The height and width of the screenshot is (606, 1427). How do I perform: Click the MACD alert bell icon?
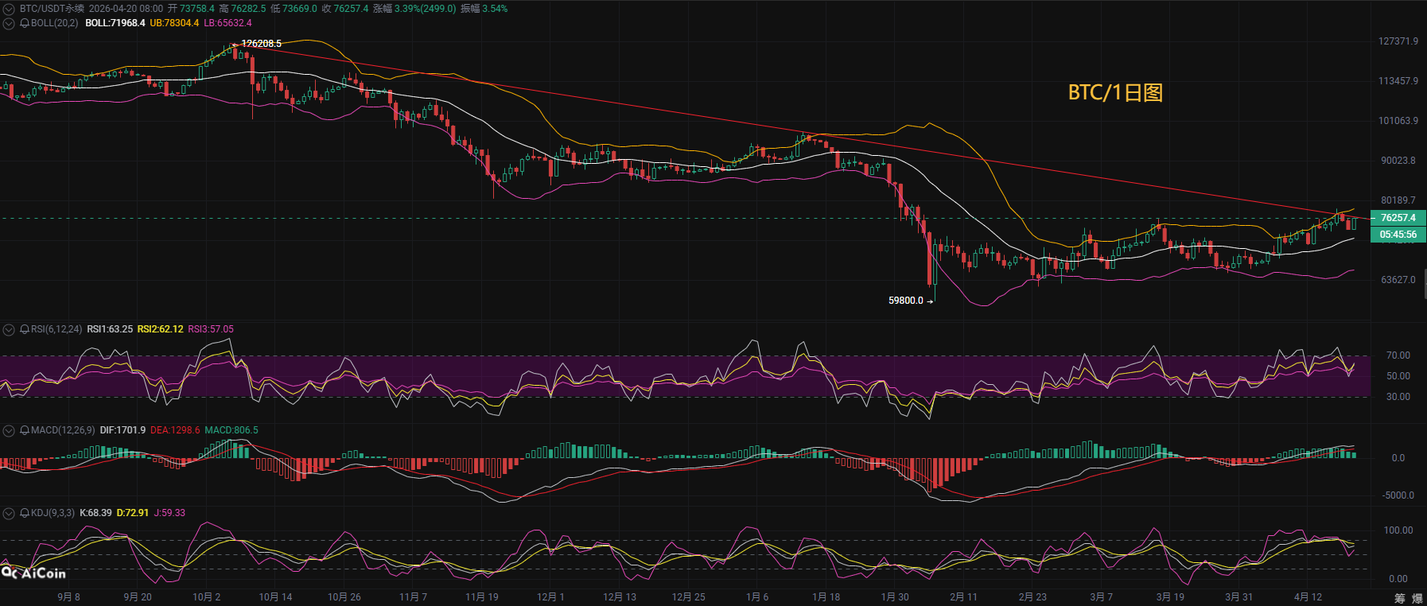[x=25, y=430]
